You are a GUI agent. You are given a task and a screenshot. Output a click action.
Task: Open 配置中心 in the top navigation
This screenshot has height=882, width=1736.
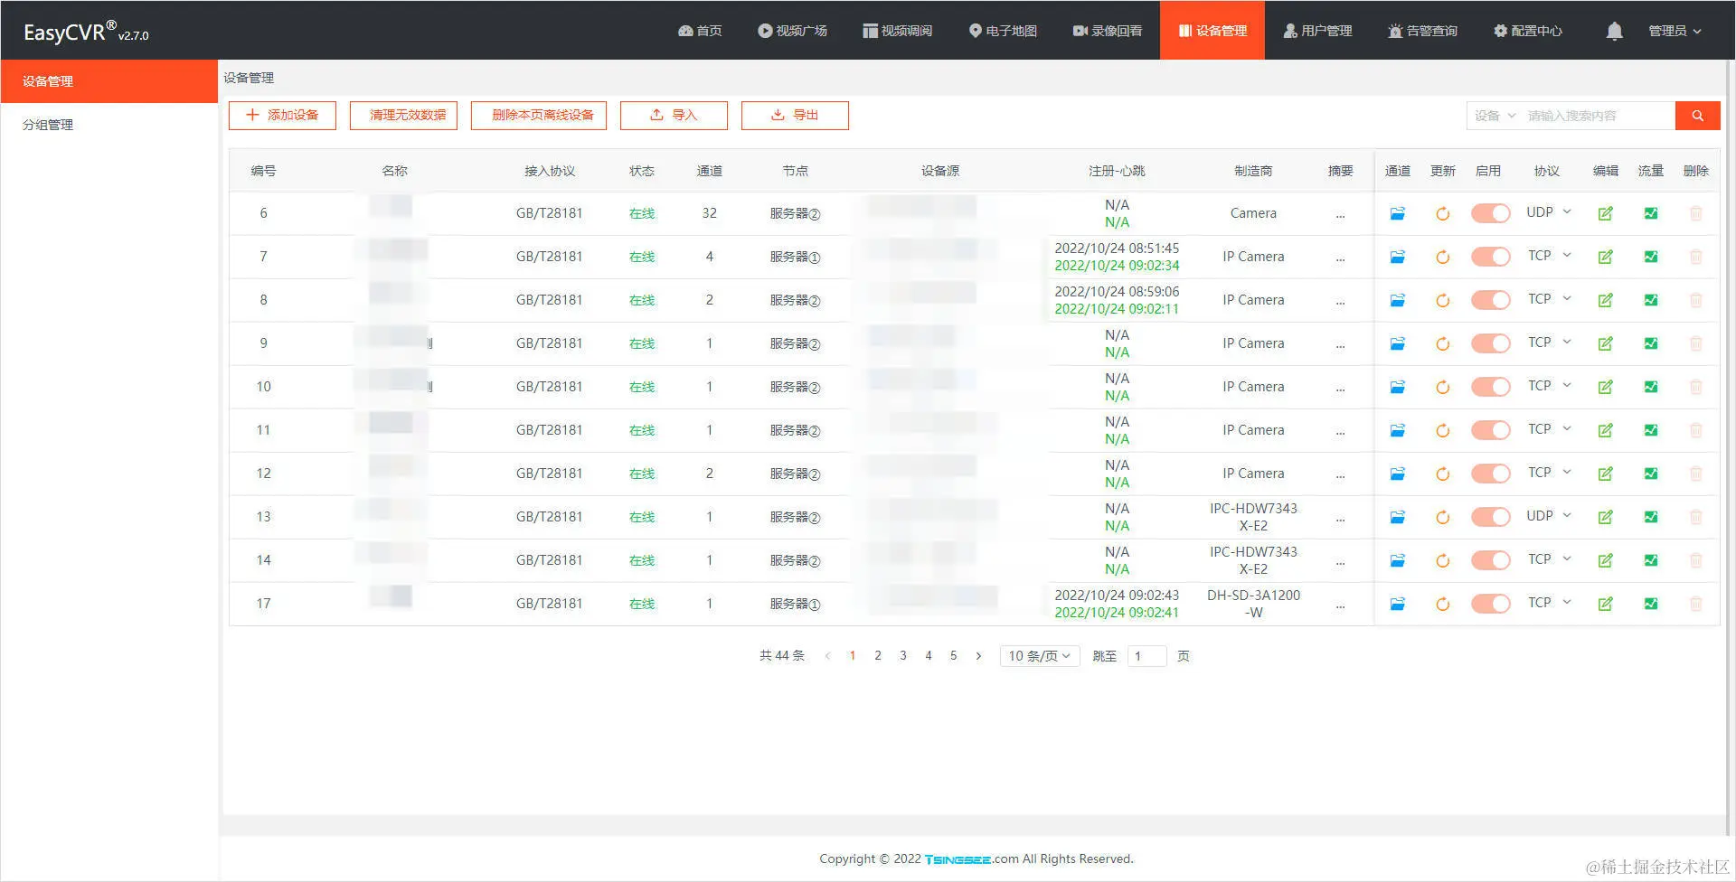click(x=1527, y=31)
